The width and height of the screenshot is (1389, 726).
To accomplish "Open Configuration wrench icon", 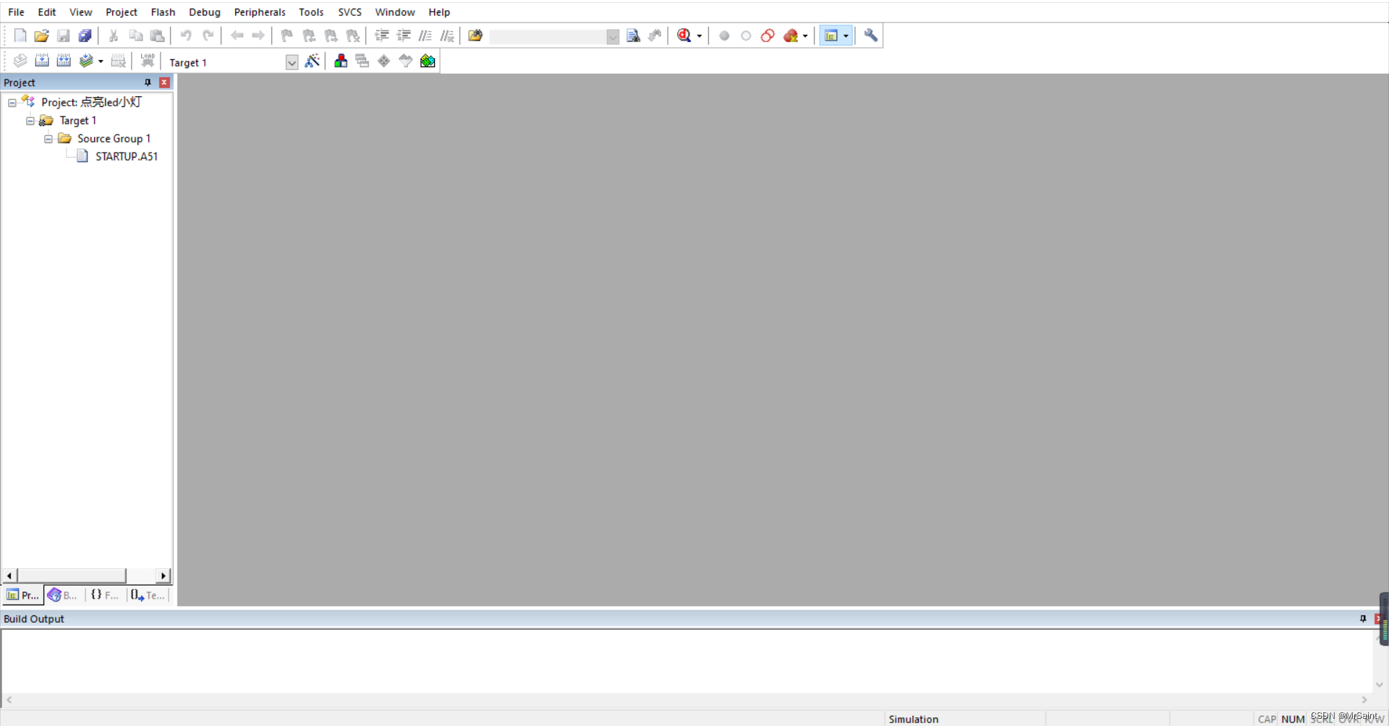I will 871,35.
